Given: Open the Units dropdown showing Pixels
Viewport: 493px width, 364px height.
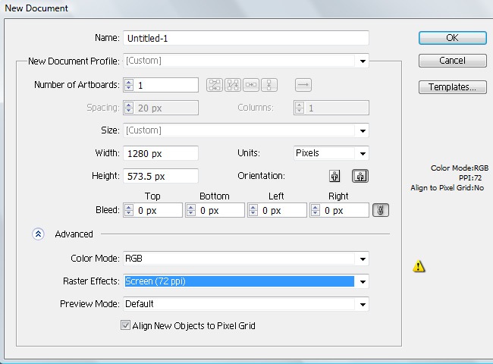Looking at the screenshot, I should pyautogui.click(x=363, y=153).
